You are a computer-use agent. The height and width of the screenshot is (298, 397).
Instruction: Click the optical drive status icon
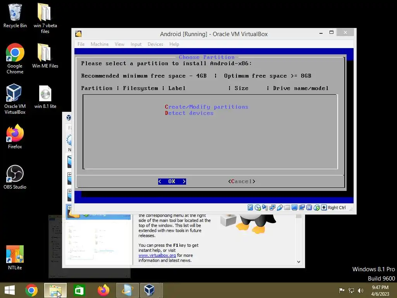coord(258,208)
